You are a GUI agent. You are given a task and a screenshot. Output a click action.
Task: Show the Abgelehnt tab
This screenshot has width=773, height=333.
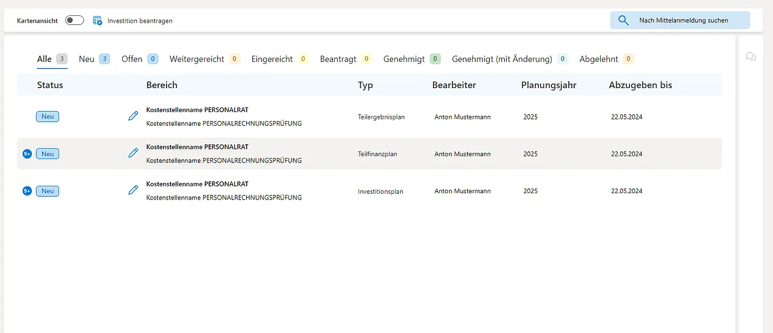599,59
